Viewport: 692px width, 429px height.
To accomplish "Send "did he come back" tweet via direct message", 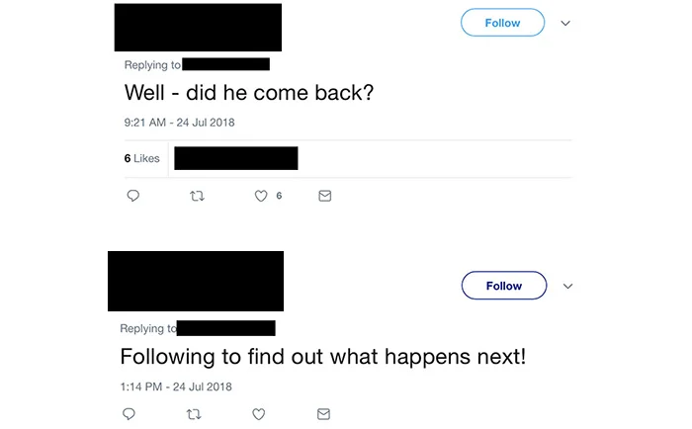I will [325, 196].
